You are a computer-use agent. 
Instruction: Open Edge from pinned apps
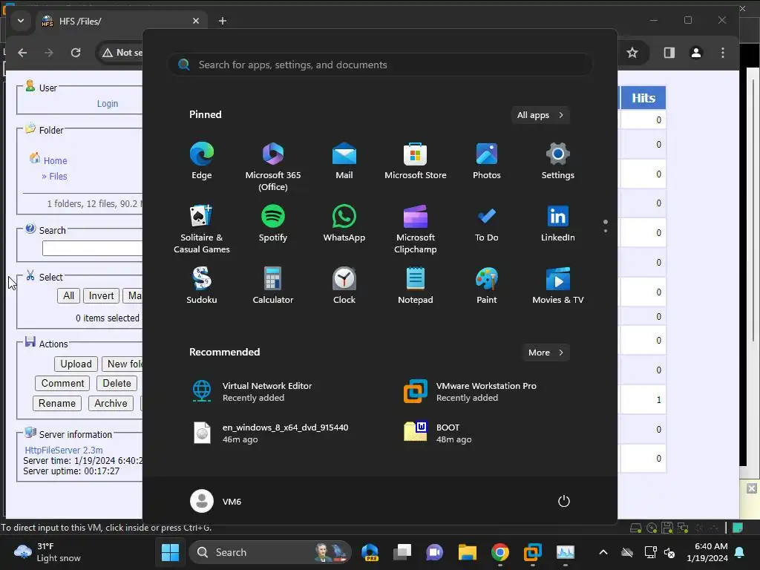pos(202,161)
